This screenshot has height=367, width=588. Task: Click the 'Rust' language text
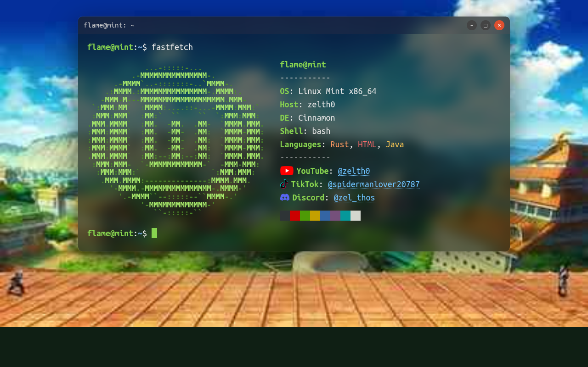tap(339, 145)
